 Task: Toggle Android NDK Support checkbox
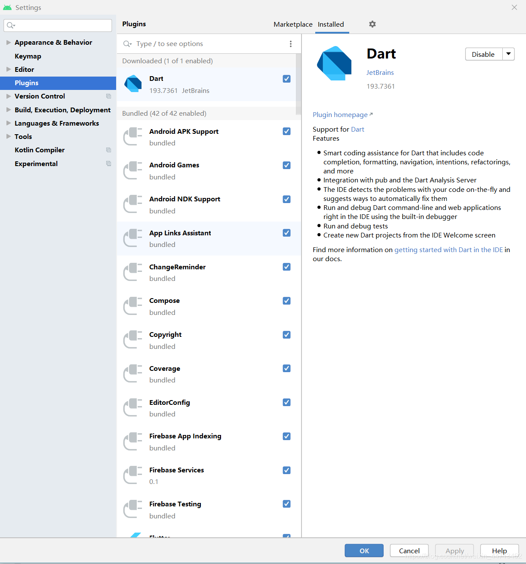pos(286,199)
